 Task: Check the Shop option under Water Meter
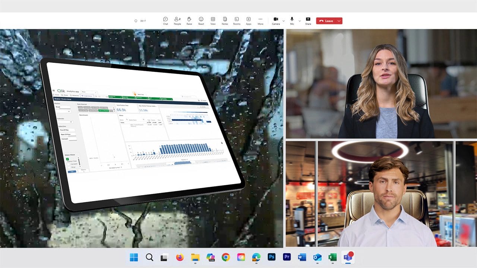point(68,167)
